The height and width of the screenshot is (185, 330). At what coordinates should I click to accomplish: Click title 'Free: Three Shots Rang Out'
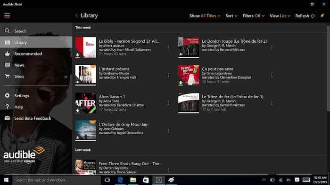click(x=131, y=163)
